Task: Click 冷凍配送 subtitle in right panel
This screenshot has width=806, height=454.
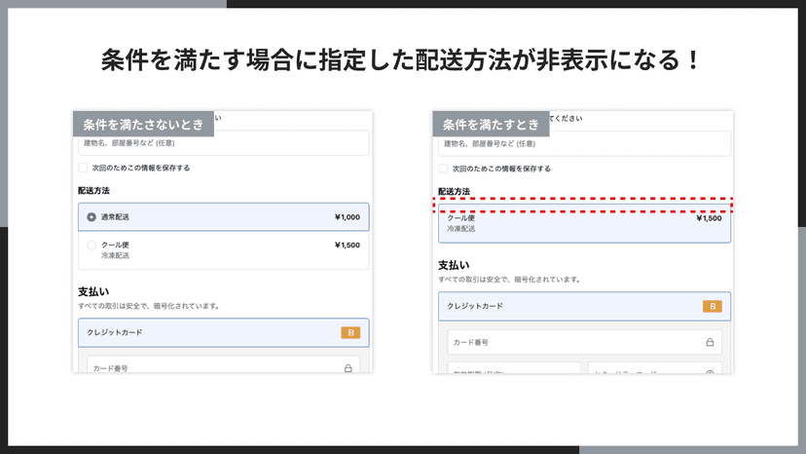Action: [x=461, y=229]
